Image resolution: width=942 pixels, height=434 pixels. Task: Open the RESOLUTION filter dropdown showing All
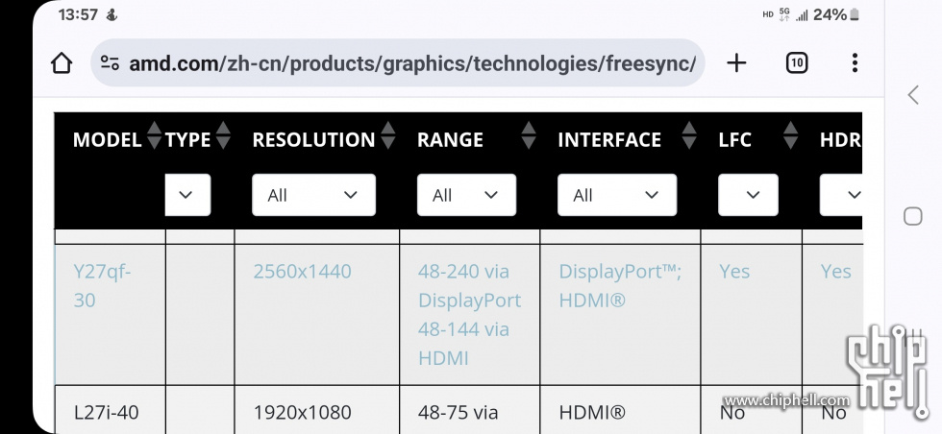[313, 195]
